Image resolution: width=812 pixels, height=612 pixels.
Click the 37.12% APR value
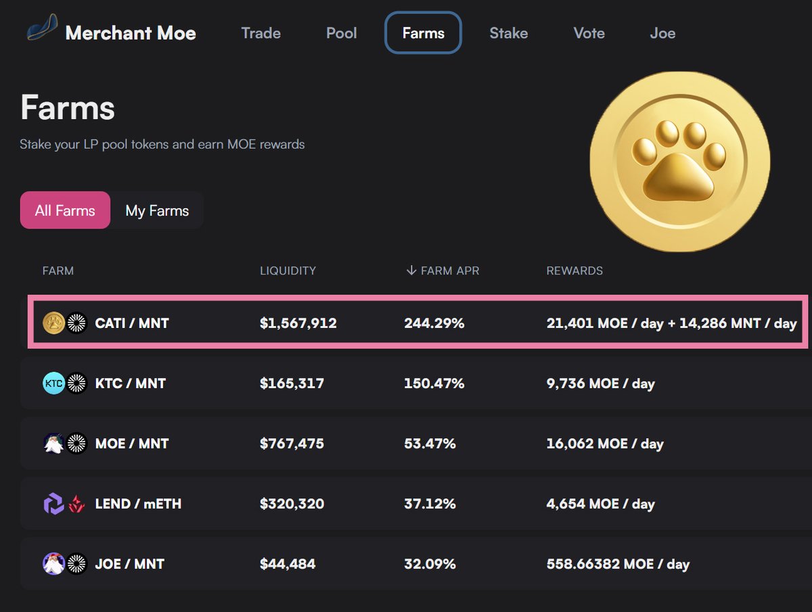point(430,504)
